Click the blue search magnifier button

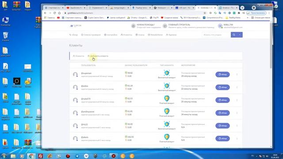click(x=234, y=35)
